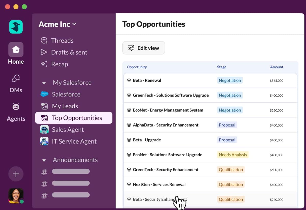Image resolution: width=306 pixels, height=210 pixels.
Task: Open the IT Service Agent avatar icon
Action: (44, 141)
